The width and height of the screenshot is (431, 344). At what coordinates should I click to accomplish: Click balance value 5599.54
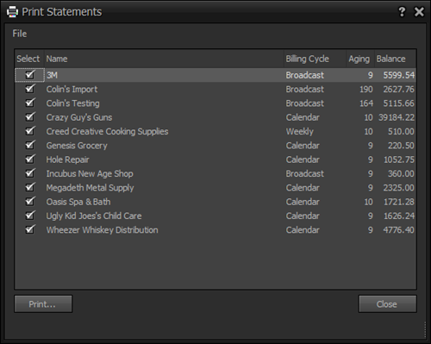(x=399, y=75)
